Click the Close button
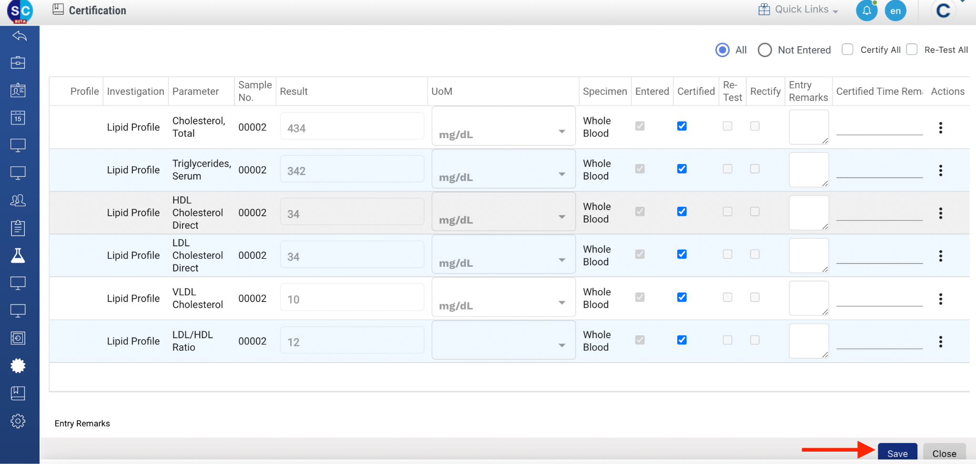 (x=944, y=454)
